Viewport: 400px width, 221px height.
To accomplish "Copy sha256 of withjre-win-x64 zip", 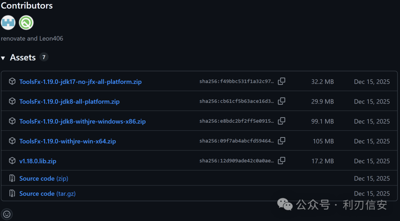I will pos(281,141).
